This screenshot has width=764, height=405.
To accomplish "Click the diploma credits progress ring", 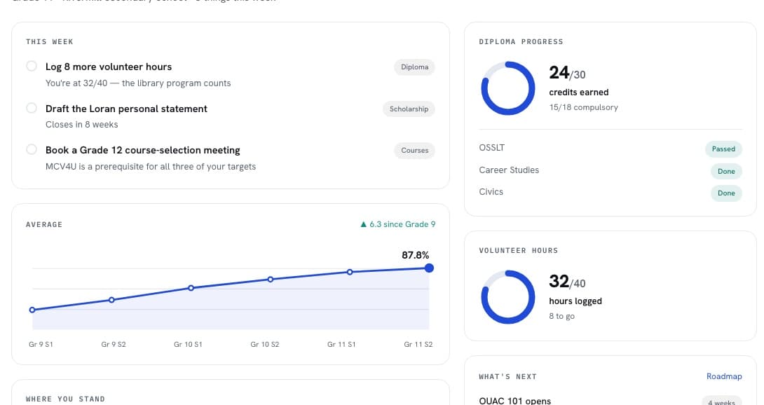I will tap(507, 88).
